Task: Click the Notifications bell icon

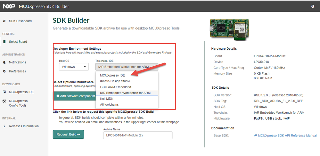Action: pos(4,62)
